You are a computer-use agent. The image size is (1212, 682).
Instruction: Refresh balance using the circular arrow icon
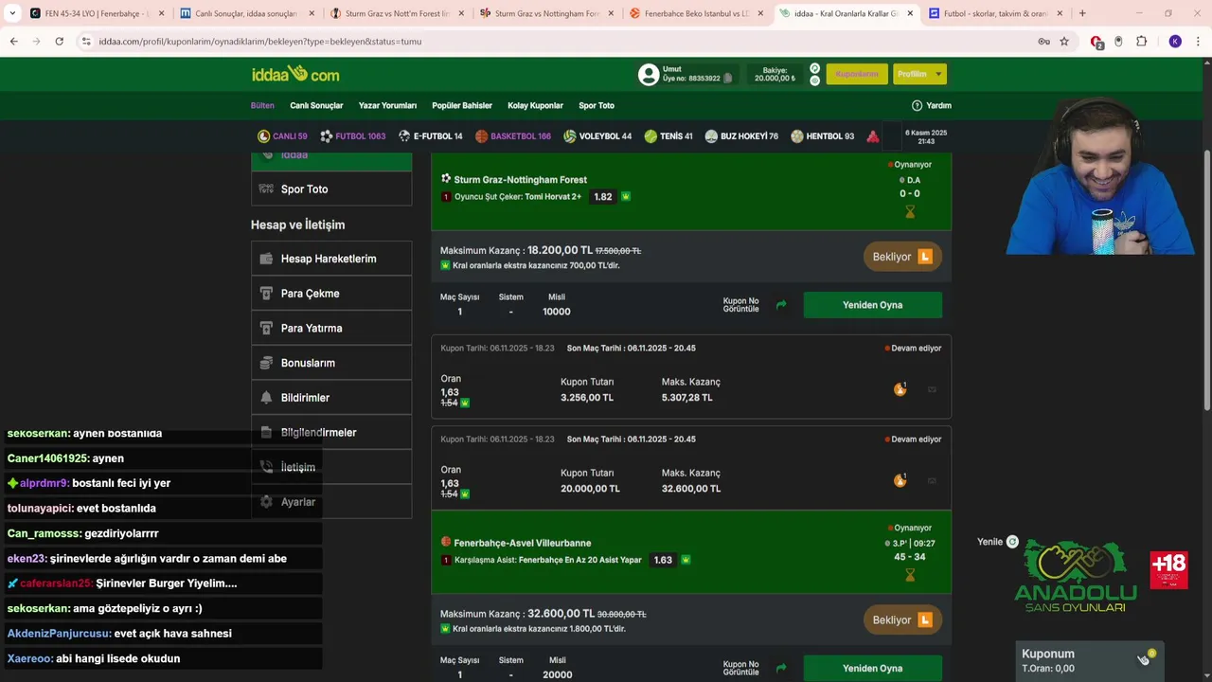point(814,68)
